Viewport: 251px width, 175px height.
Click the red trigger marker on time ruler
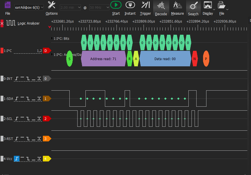click(x=50, y=27)
